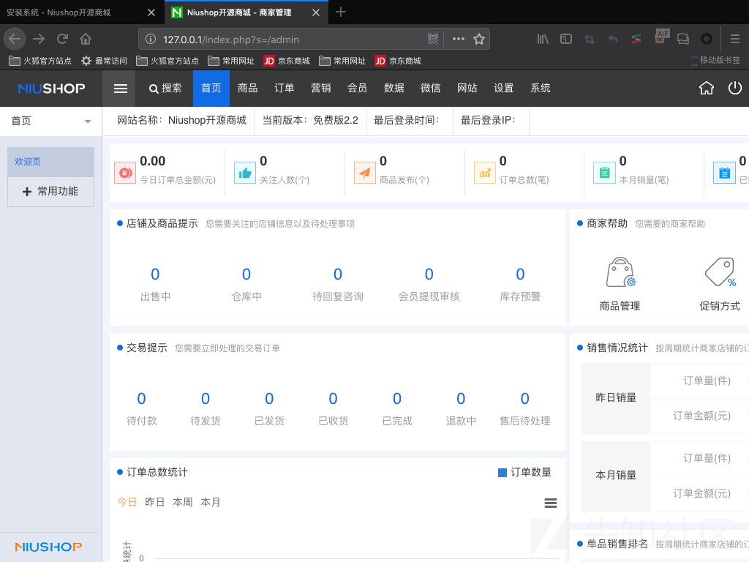The width and height of the screenshot is (749, 562).
Task: Click the orange paper plane product icon
Action: click(x=365, y=173)
